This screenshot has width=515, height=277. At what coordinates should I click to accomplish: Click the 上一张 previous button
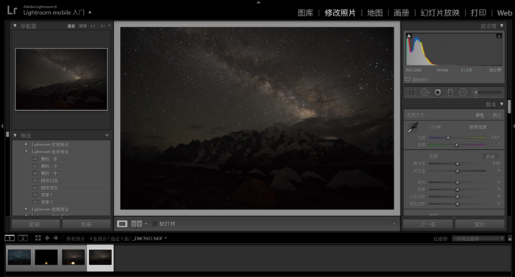pos(428,224)
